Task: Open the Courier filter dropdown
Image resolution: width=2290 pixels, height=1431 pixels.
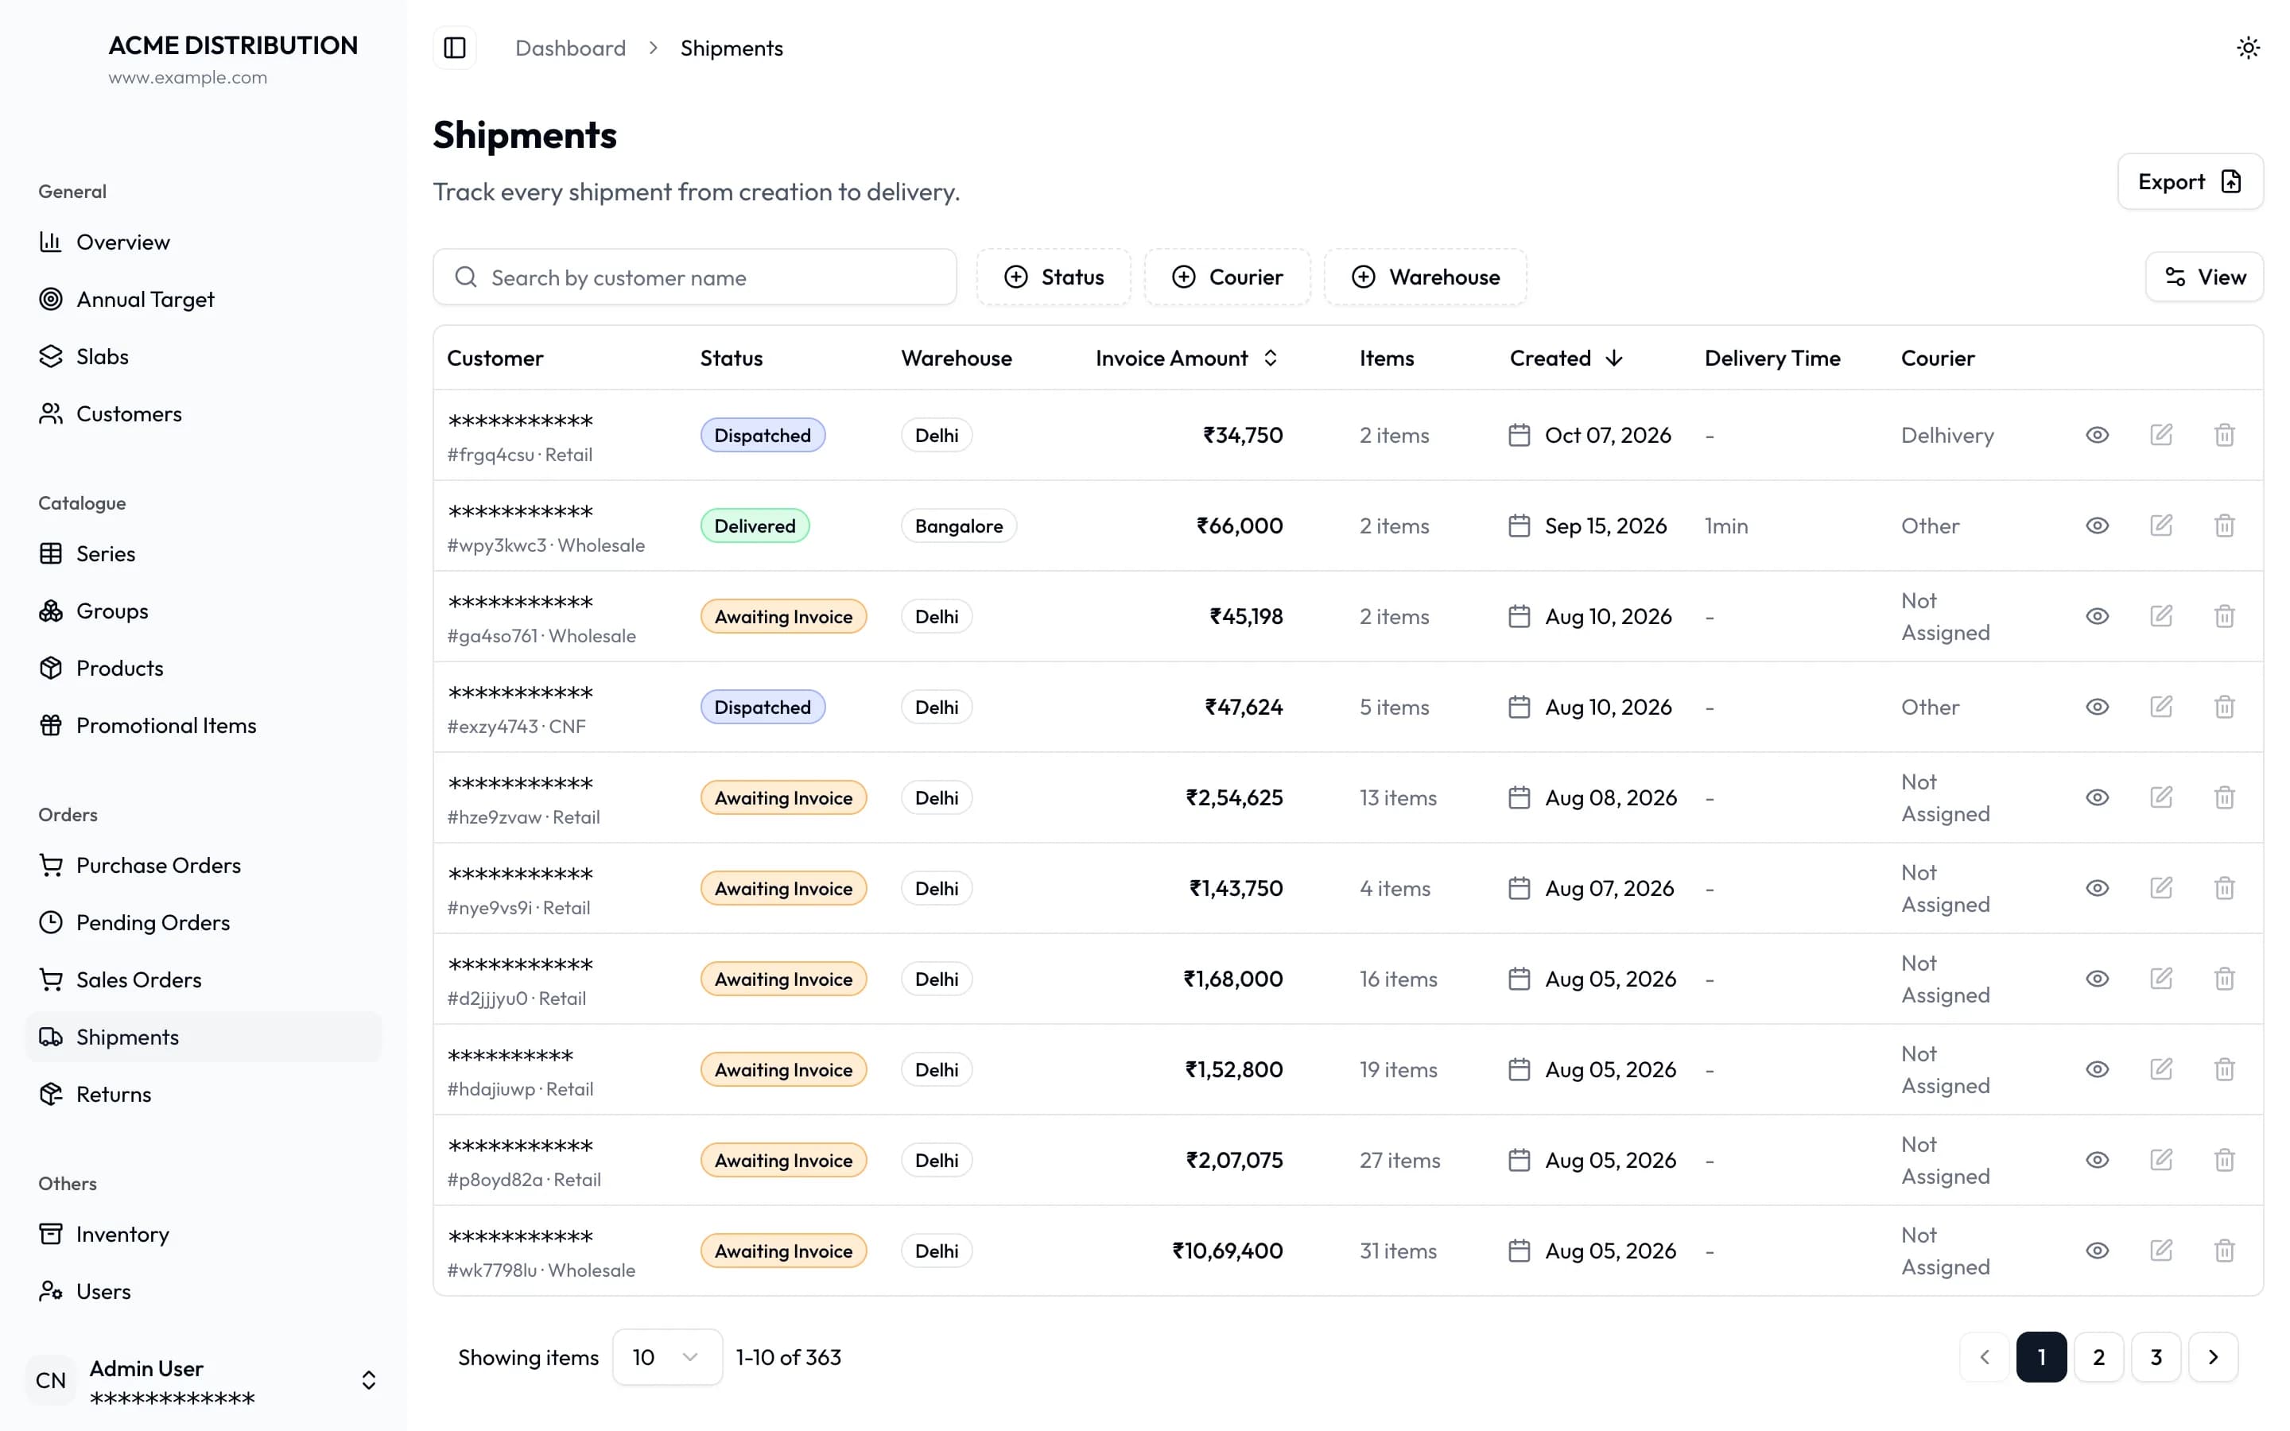Action: point(1228,277)
